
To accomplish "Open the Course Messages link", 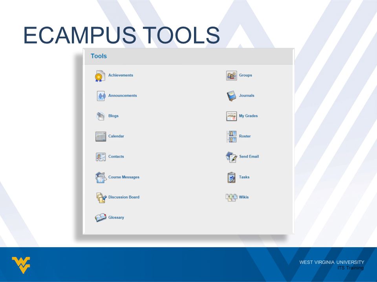I will pos(124,177).
